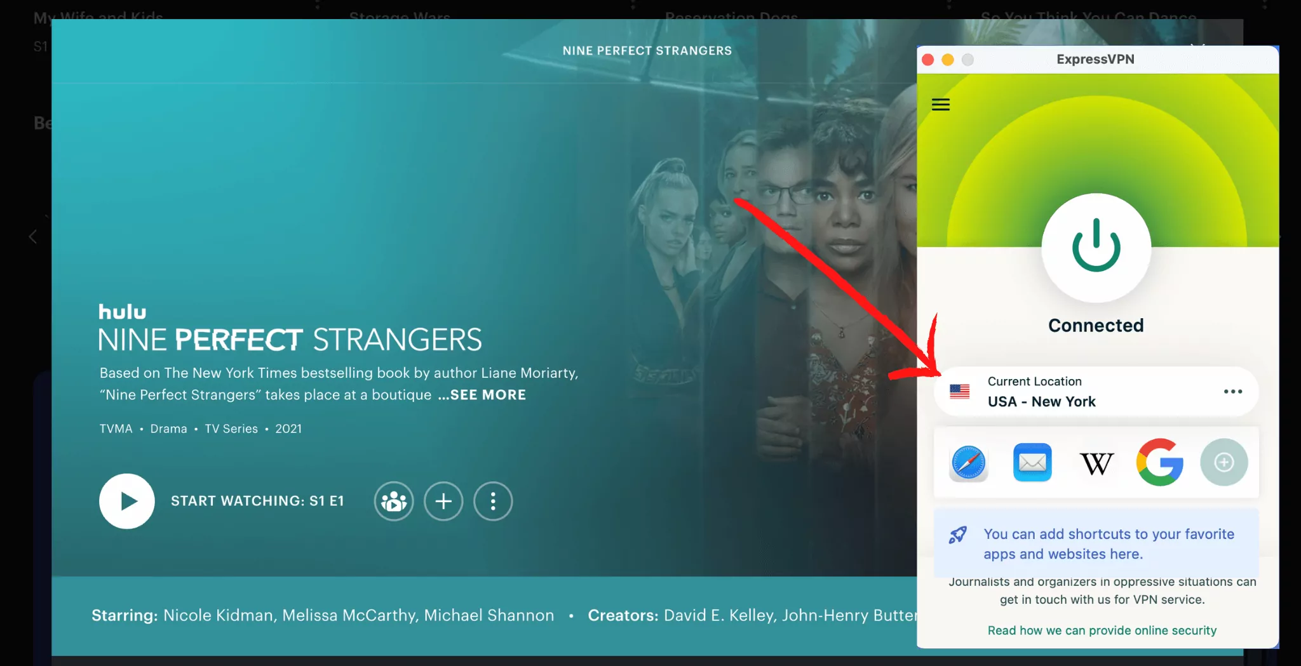The width and height of the screenshot is (1301, 666).
Task: Add a new shortcut with plus icon
Action: point(1224,462)
